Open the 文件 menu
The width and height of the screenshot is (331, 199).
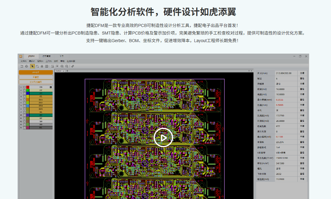[23, 61]
